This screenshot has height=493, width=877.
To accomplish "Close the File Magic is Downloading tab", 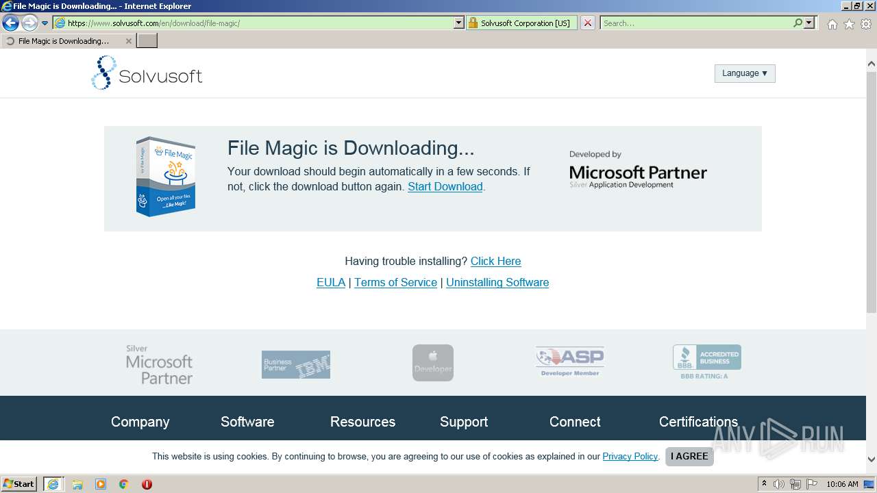I will point(129,41).
